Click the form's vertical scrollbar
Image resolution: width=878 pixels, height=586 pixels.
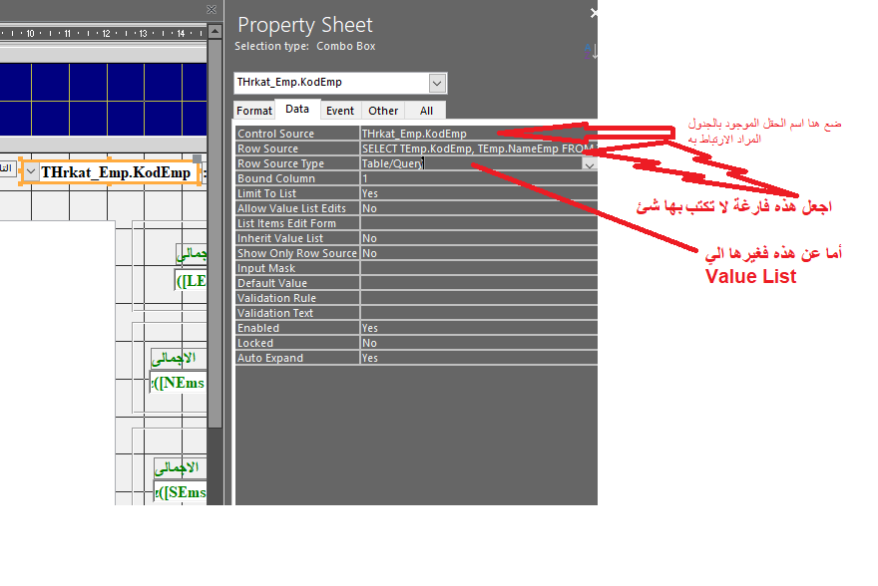click(215, 249)
